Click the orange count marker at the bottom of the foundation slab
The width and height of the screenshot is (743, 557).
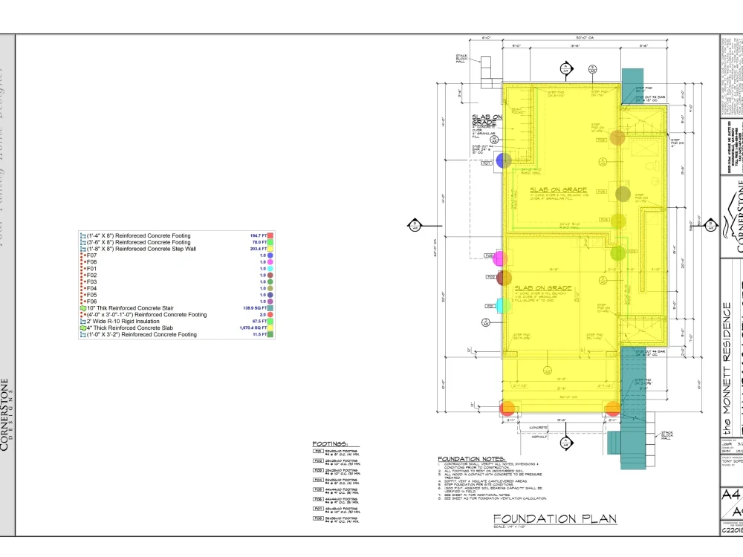point(508,408)
